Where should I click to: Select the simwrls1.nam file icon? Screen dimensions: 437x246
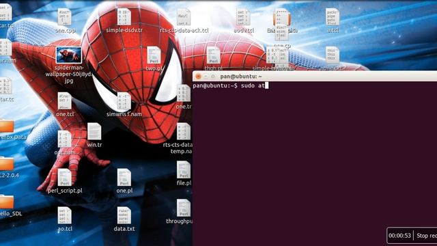click(x=124, y=101)
